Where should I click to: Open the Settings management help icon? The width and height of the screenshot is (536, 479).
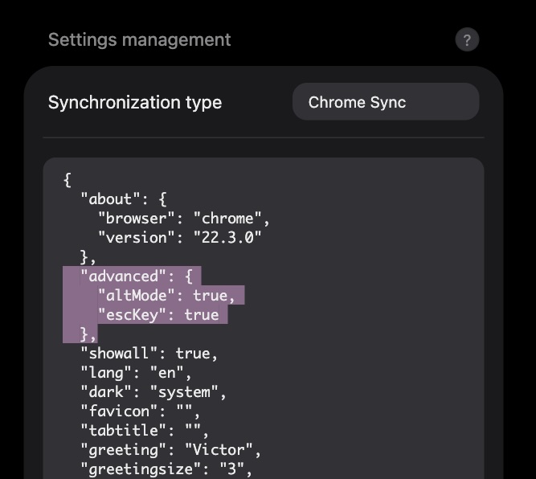[467, 39]
